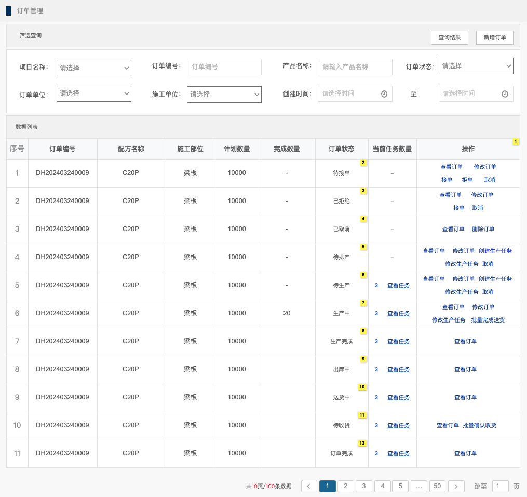Go to previous page arrow
This screenshot has height=497, width=527.
pyautogui.click(x=309, y=486)
